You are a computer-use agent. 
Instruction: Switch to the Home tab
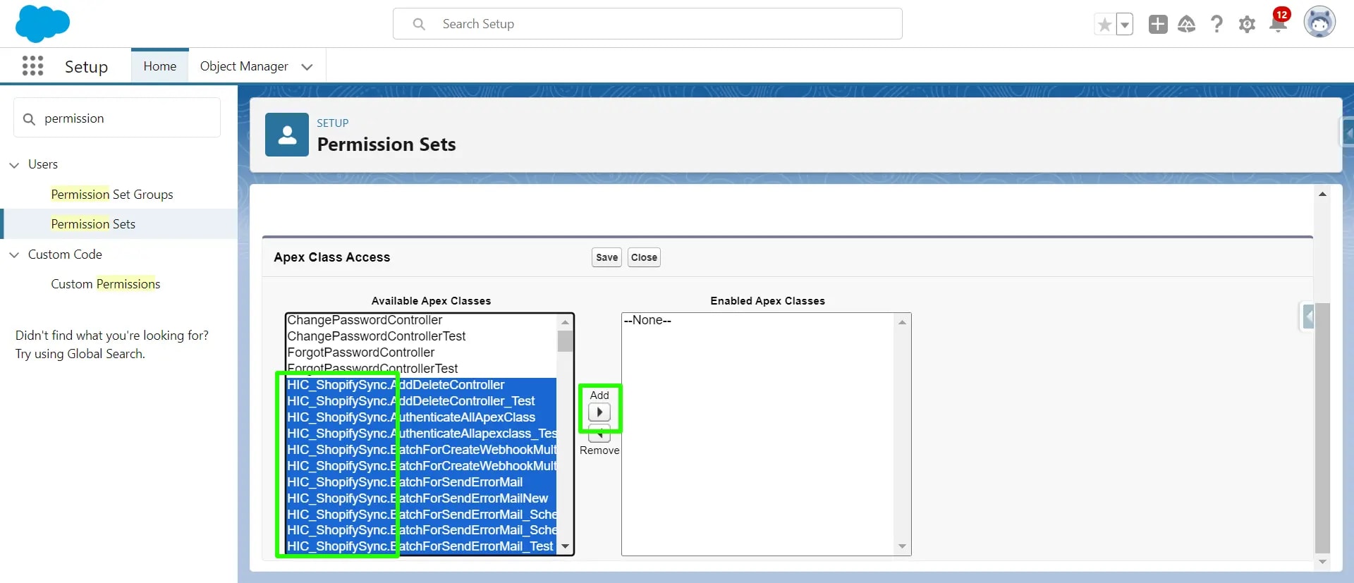160,66
